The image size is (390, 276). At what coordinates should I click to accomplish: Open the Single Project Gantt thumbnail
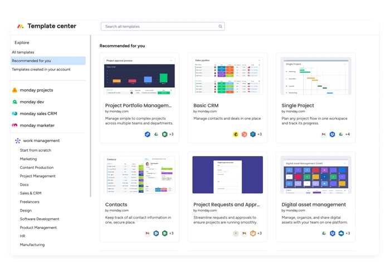tap(316, 76)
